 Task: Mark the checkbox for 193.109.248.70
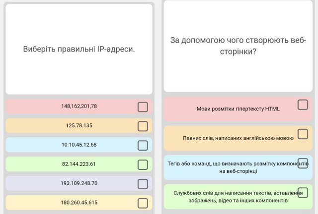point(143,184)
